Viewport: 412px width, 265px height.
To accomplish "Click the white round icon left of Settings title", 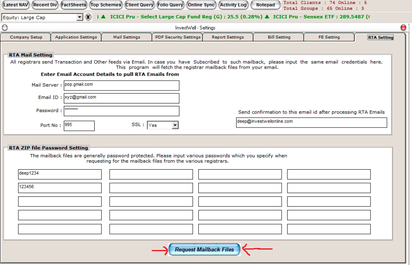I will [x=5, y=28].
